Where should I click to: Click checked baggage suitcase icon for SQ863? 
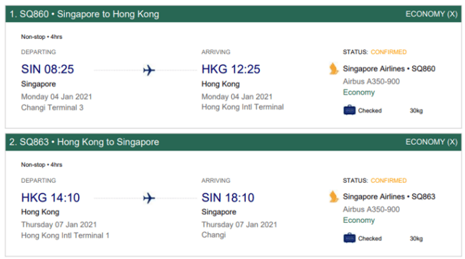point(349,238)
